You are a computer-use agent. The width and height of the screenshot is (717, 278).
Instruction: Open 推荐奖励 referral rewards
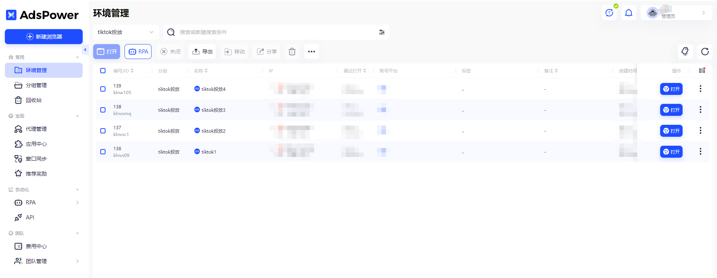coord(44,174)
